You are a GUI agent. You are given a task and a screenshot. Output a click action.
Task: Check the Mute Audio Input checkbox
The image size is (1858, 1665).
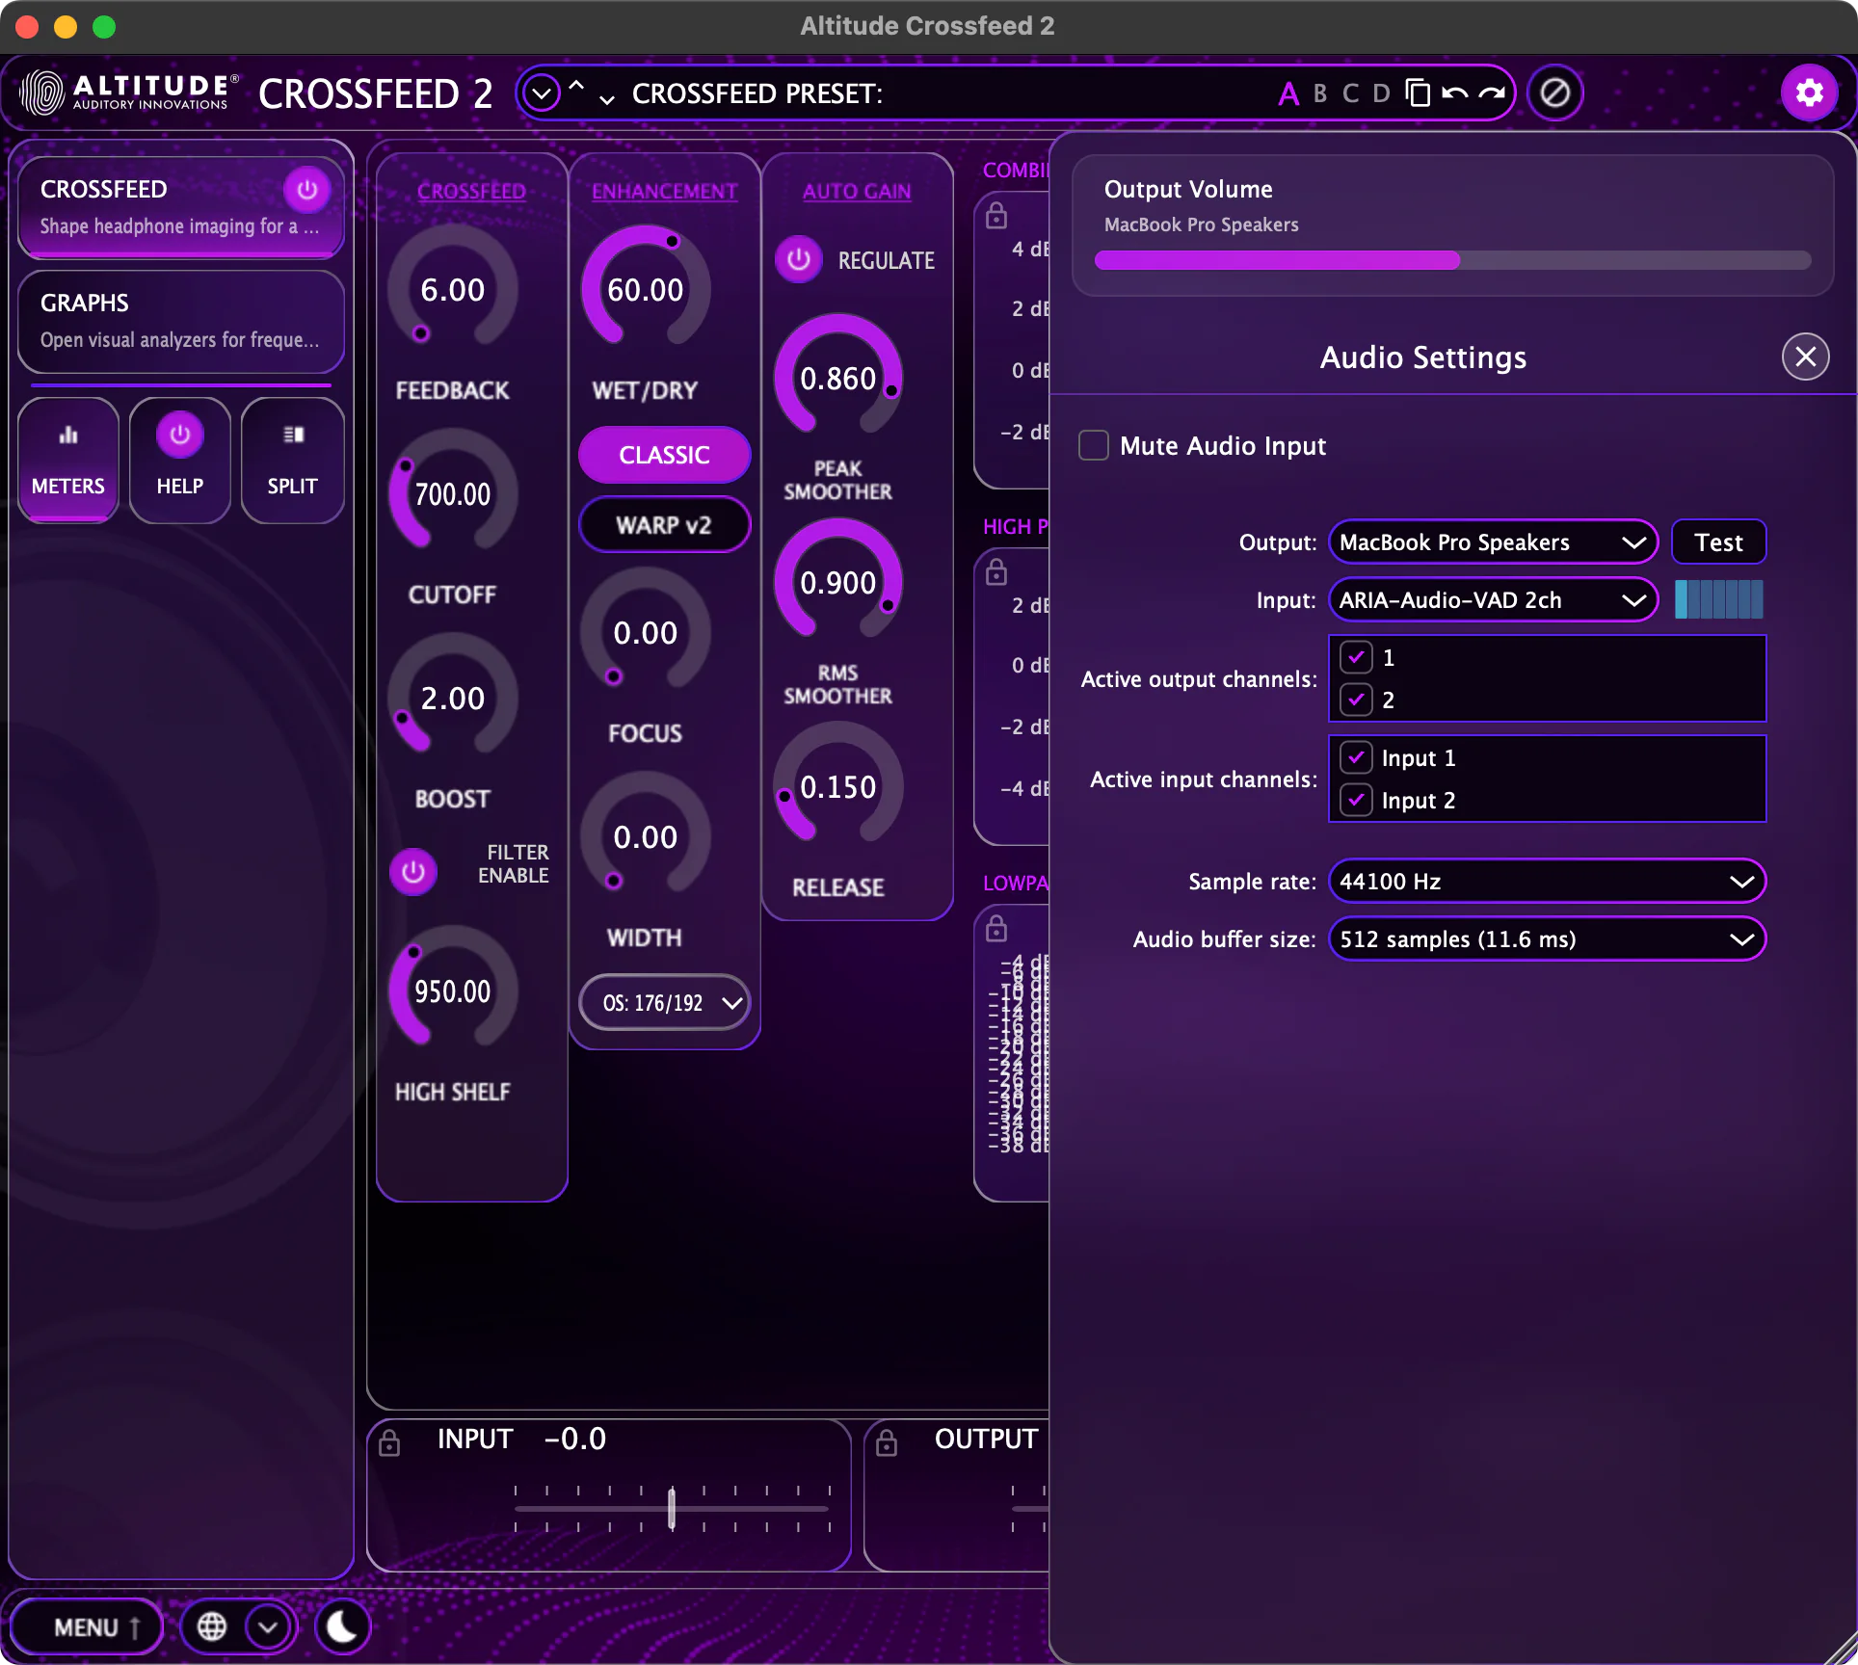pos(1094,445)
